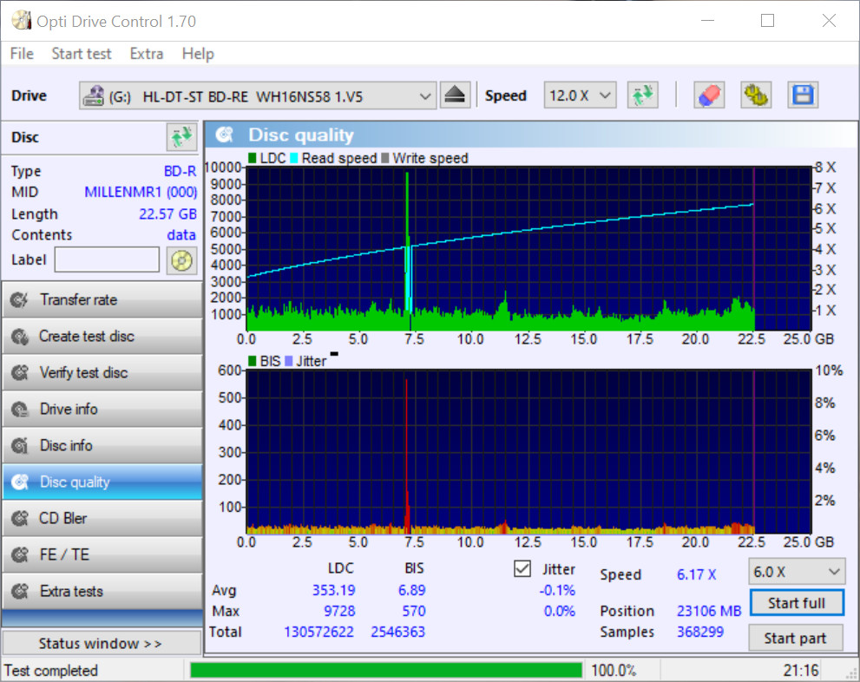Image resolution: width=860 pixels, height=682 pixels.
Task: Open the settings gears icon
Action: (x=756, y=95)
